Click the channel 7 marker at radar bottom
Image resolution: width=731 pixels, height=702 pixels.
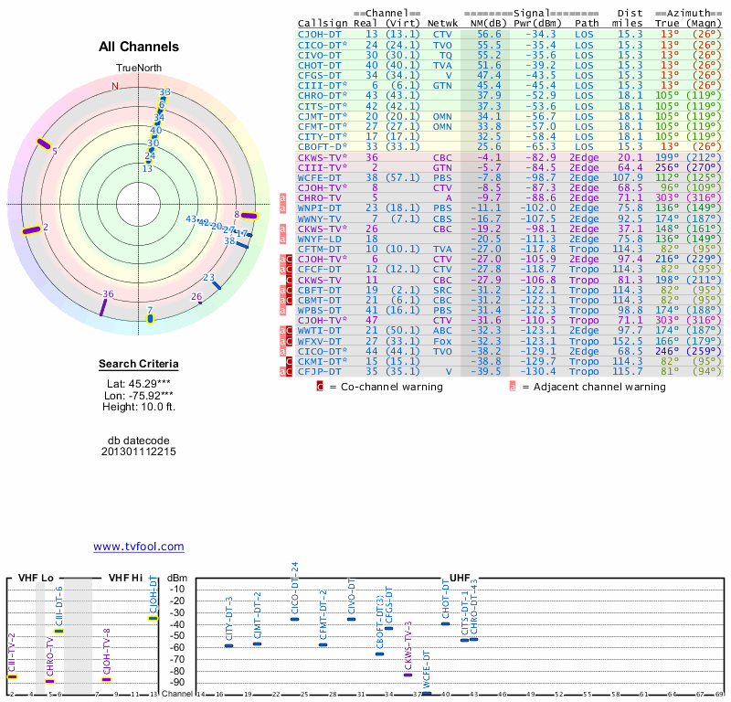[151, 317]
